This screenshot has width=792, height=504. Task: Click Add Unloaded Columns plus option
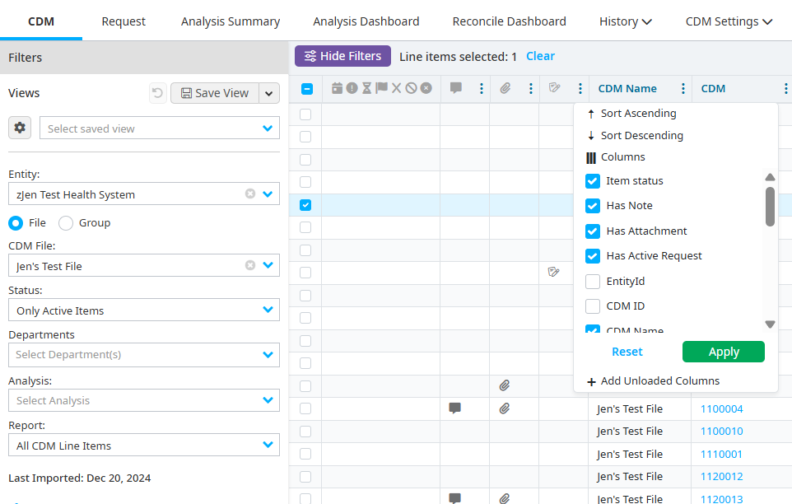click(x=652, y=380)
